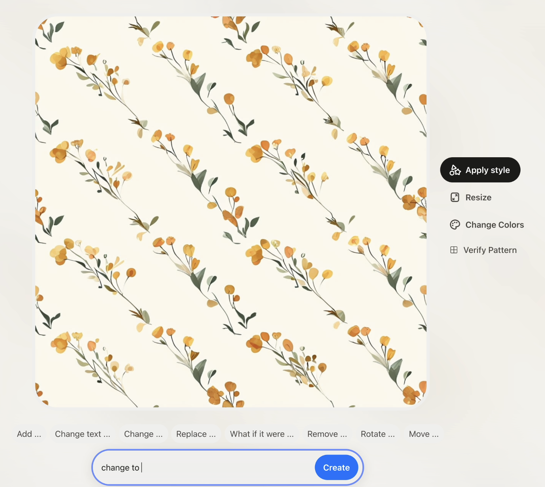Select the "Change text ..." suggestion chip
The width and height of the screenshot is (545, 487).
point(83,434)
